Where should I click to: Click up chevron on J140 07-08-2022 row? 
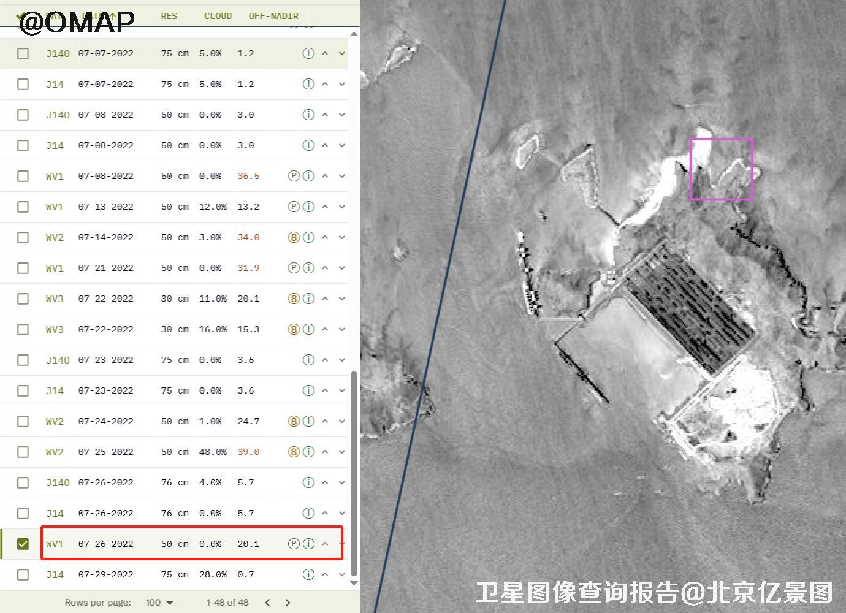325,115
